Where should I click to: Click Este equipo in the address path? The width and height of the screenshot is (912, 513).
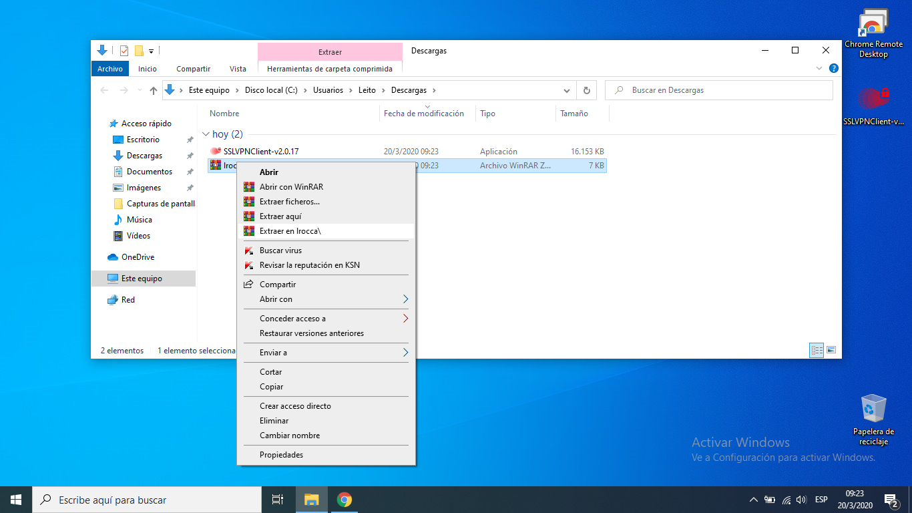point(209,90)
